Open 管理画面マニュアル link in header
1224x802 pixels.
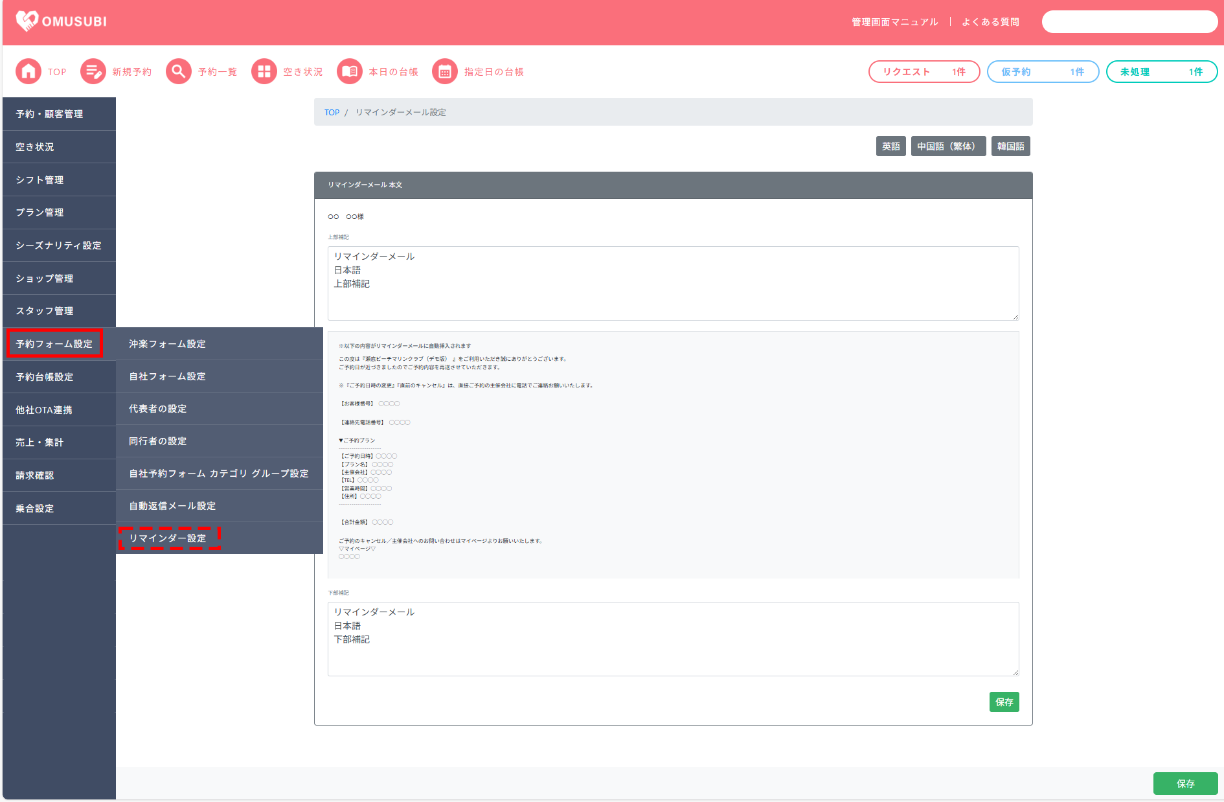click(894, 22)
